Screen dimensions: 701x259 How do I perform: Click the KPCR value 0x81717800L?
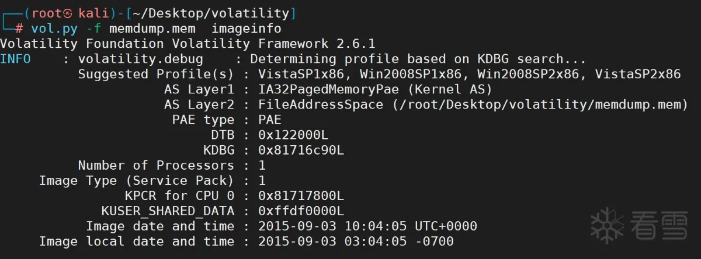click(x=301, y=195)
